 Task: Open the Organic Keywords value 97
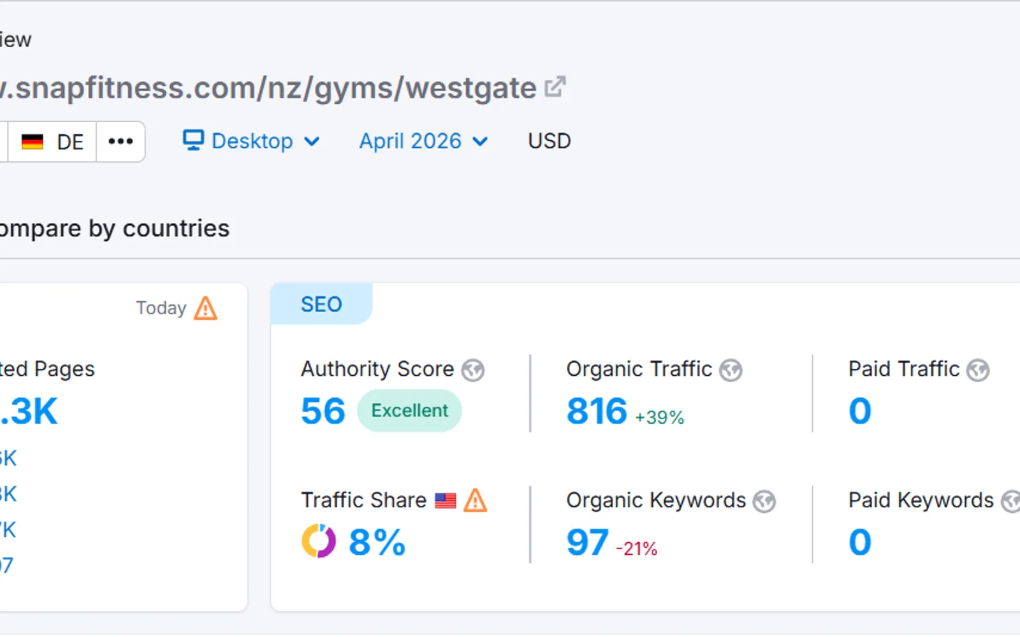point(587,542)
